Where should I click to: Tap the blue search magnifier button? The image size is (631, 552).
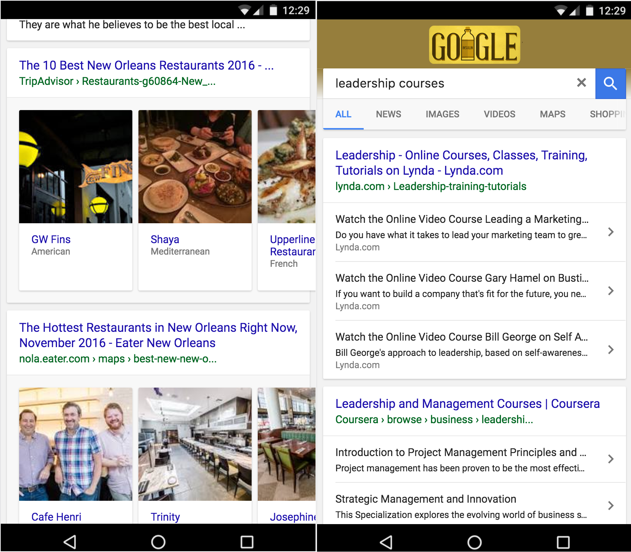pos(610,83)
